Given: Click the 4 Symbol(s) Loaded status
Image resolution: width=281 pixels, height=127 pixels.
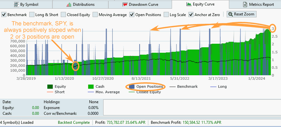Looking at the screenshot, I should pyautogui.click(x=17, y=122).
